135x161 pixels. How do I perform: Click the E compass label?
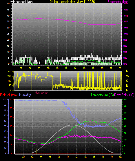tap(127, 85)
